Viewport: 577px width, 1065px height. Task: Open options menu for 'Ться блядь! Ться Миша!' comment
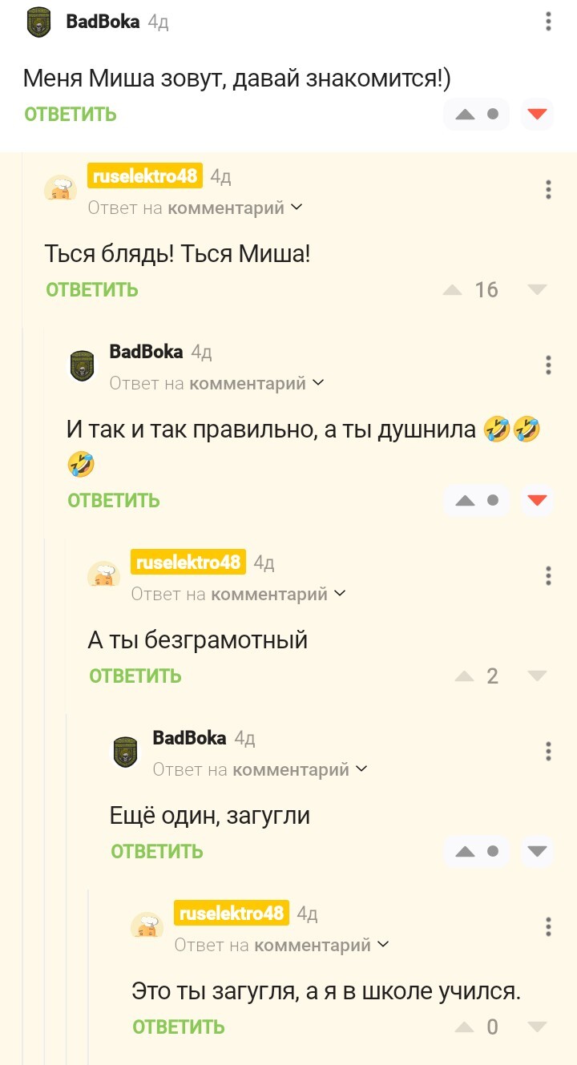point(548,190)
